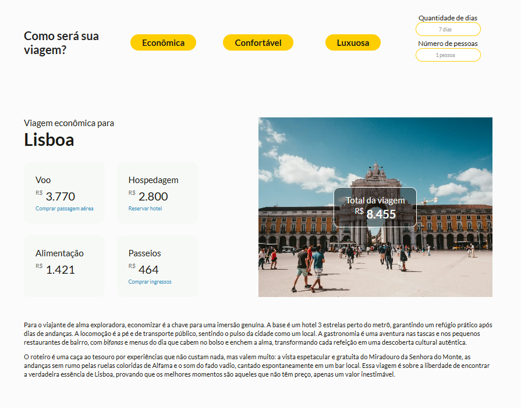
Task: Choose the Luxuosa travel option
Action: (353, 42)
